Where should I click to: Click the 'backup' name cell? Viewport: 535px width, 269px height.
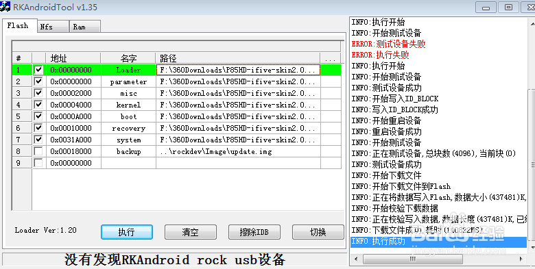(x=128, y=151)
